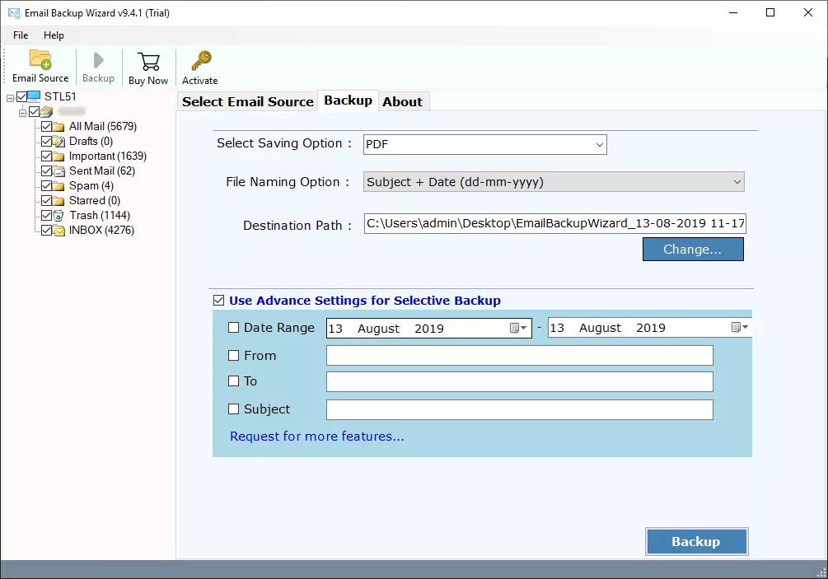The height and width of the screenshot is (579, 828).
Task: Click the Buy Now cart icon
Action: point(148,62)
